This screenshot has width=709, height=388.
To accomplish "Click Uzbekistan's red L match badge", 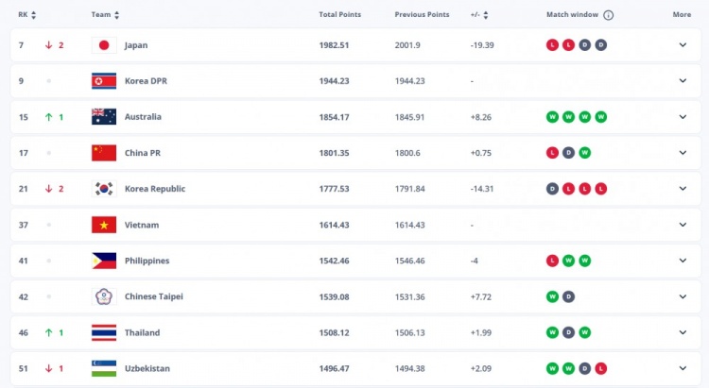I will [600, 368].
